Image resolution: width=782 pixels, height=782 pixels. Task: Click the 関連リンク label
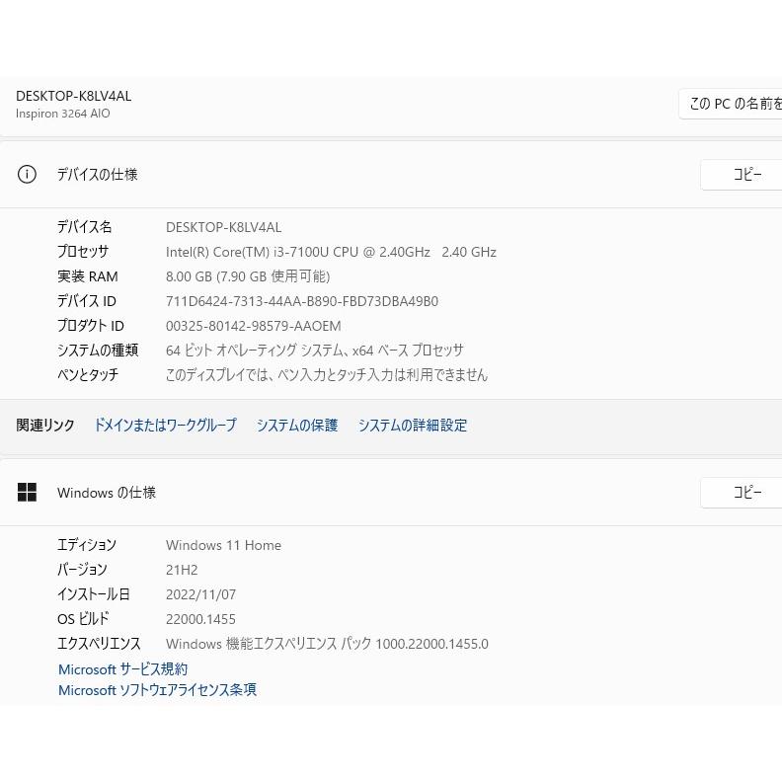[x=45, y=426]
